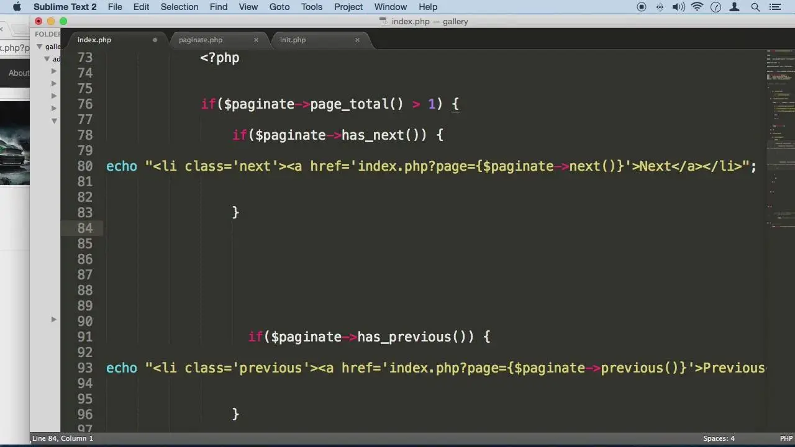Click the screen recording stop icon in menu bar
The image size is (795, 447).
[x=642, y=7]
